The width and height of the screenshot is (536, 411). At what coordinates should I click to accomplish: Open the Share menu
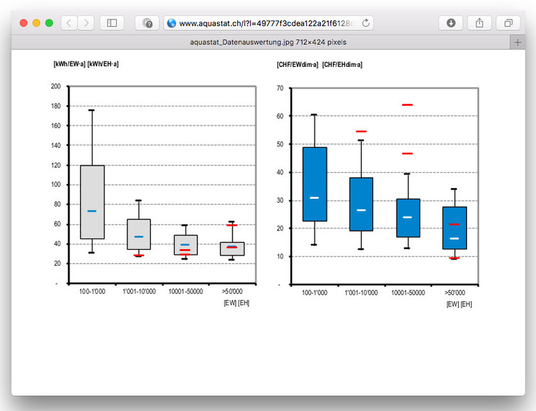click(479, 23)
